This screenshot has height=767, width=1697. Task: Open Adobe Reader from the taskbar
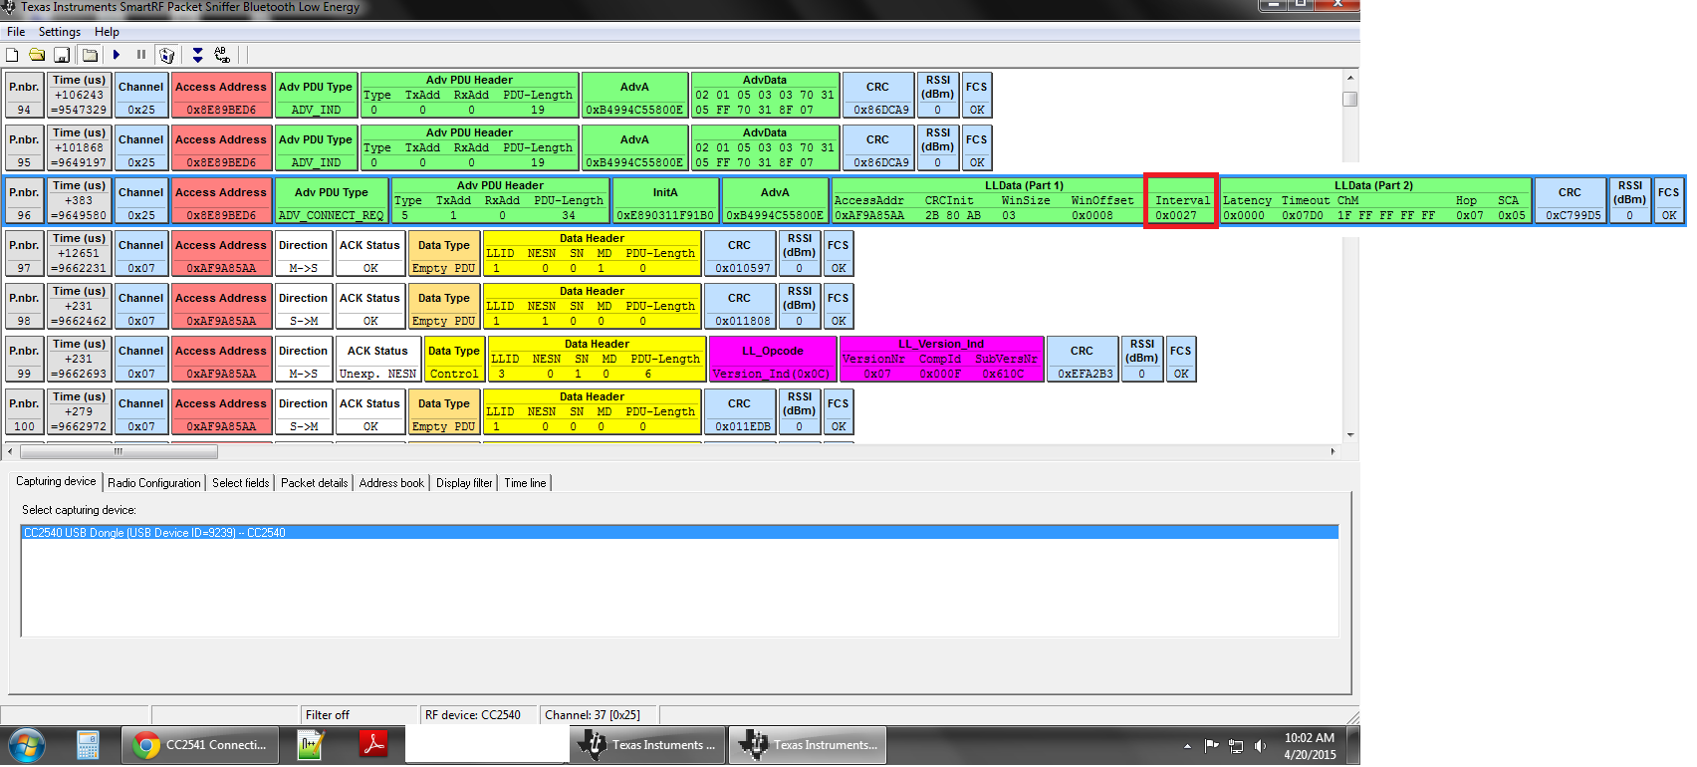coord(373,745)
